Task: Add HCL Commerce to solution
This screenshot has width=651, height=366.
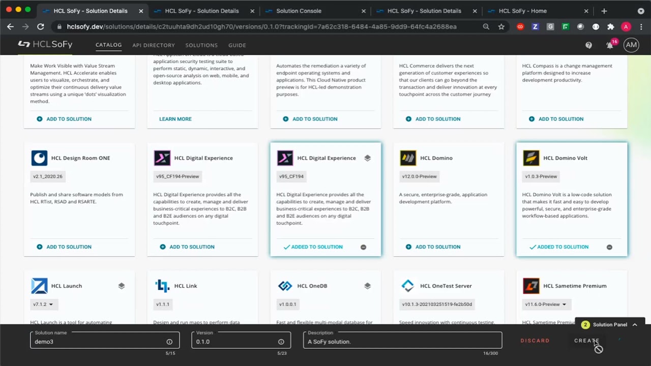Action: pyautogui.click(x=433, y=119)
